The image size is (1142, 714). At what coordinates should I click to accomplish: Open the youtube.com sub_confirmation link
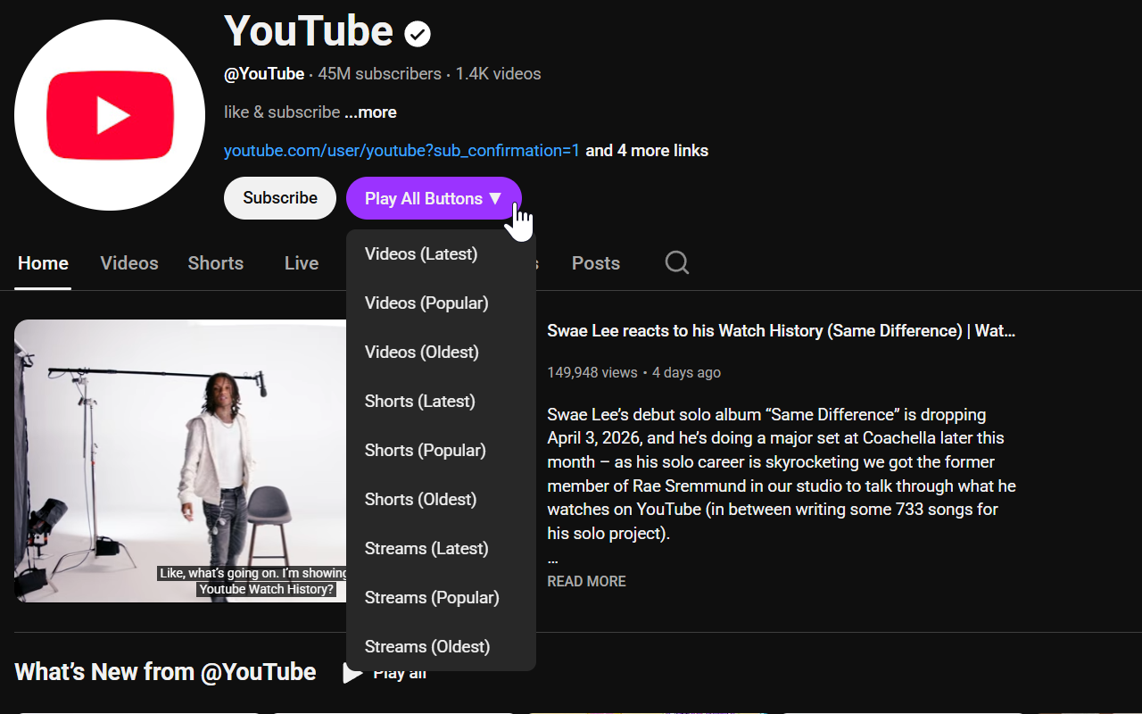tap(401, 151)
